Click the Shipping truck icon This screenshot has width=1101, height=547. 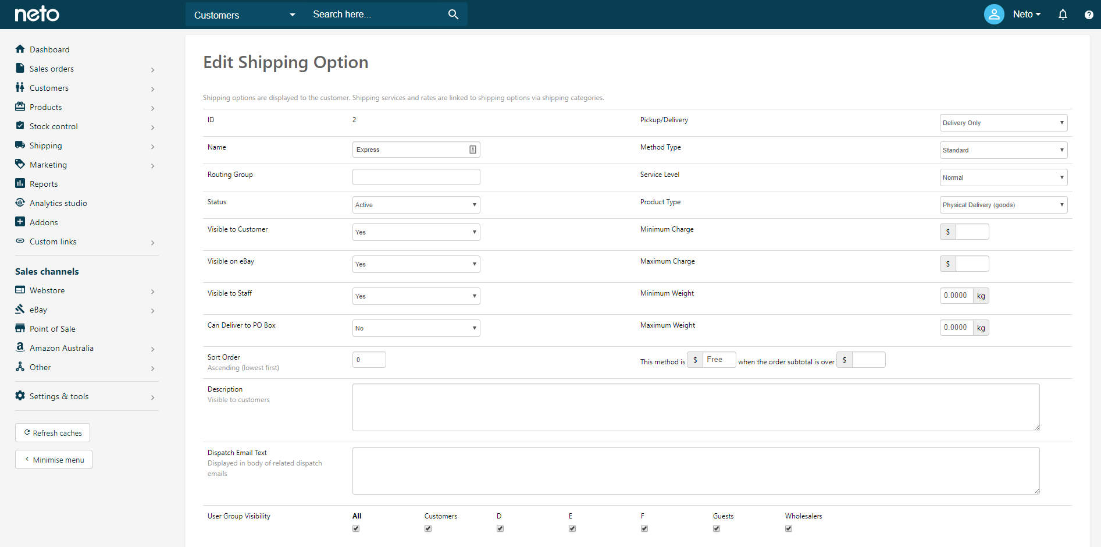click(x=20, y=145)
